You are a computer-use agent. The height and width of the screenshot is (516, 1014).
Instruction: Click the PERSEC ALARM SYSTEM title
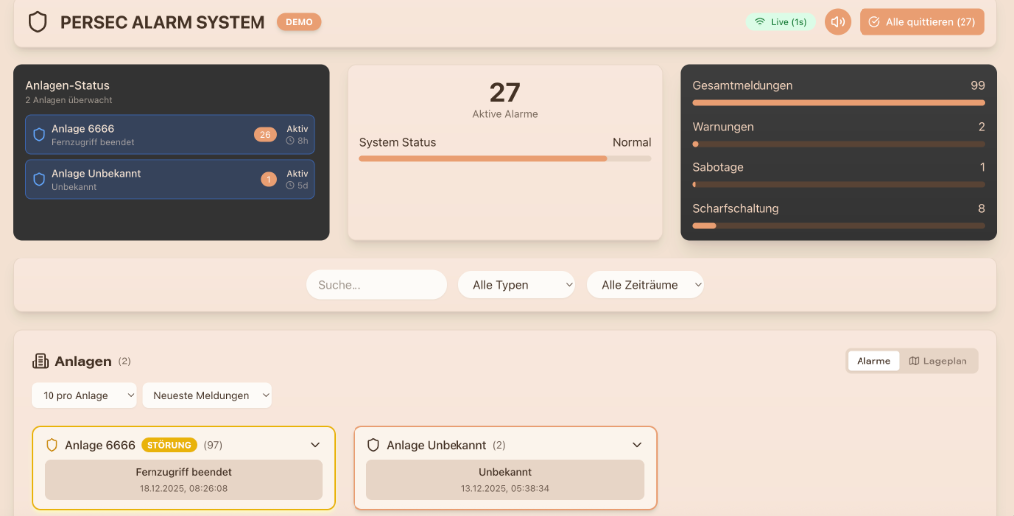[x=163, y=22]
